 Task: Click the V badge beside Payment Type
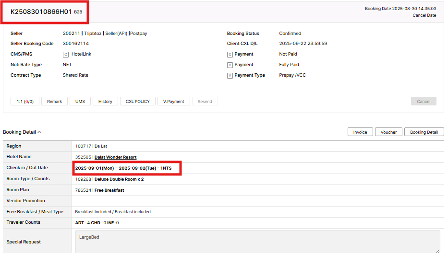pos(230,75)
